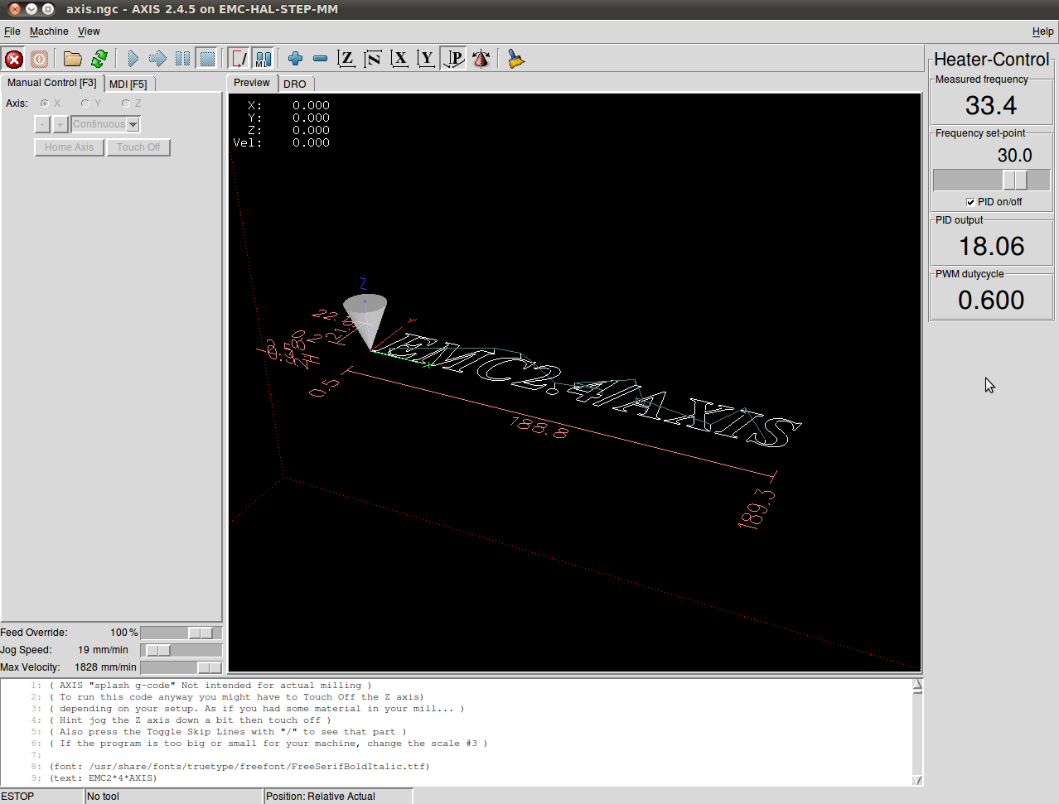Reload the current file with the green arrows
The height and width of the screenshot is (804, 1059).
99,59
